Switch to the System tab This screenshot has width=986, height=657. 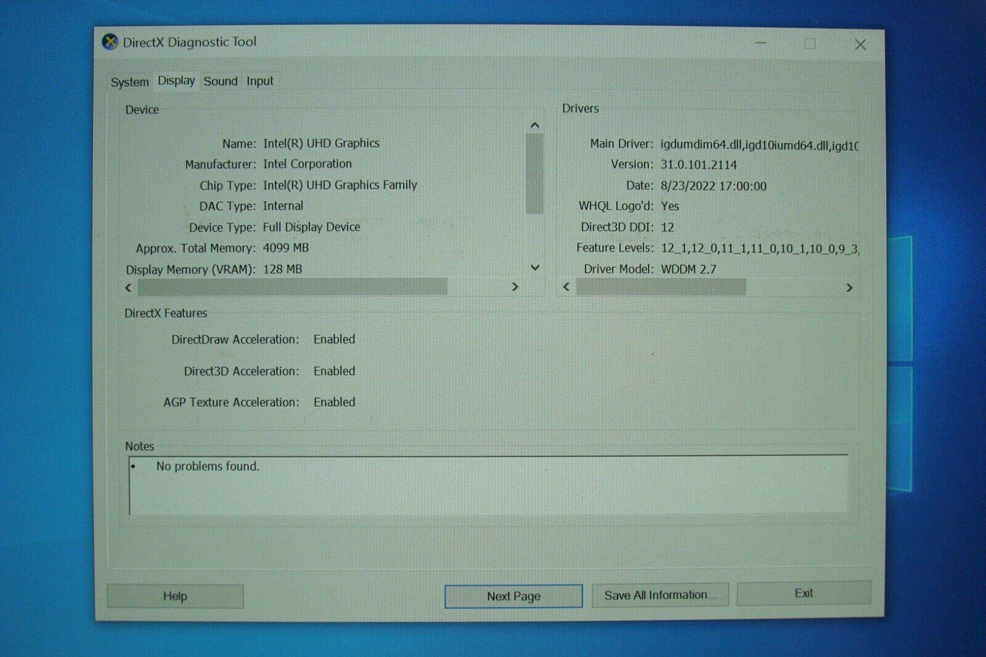[129, 81]
